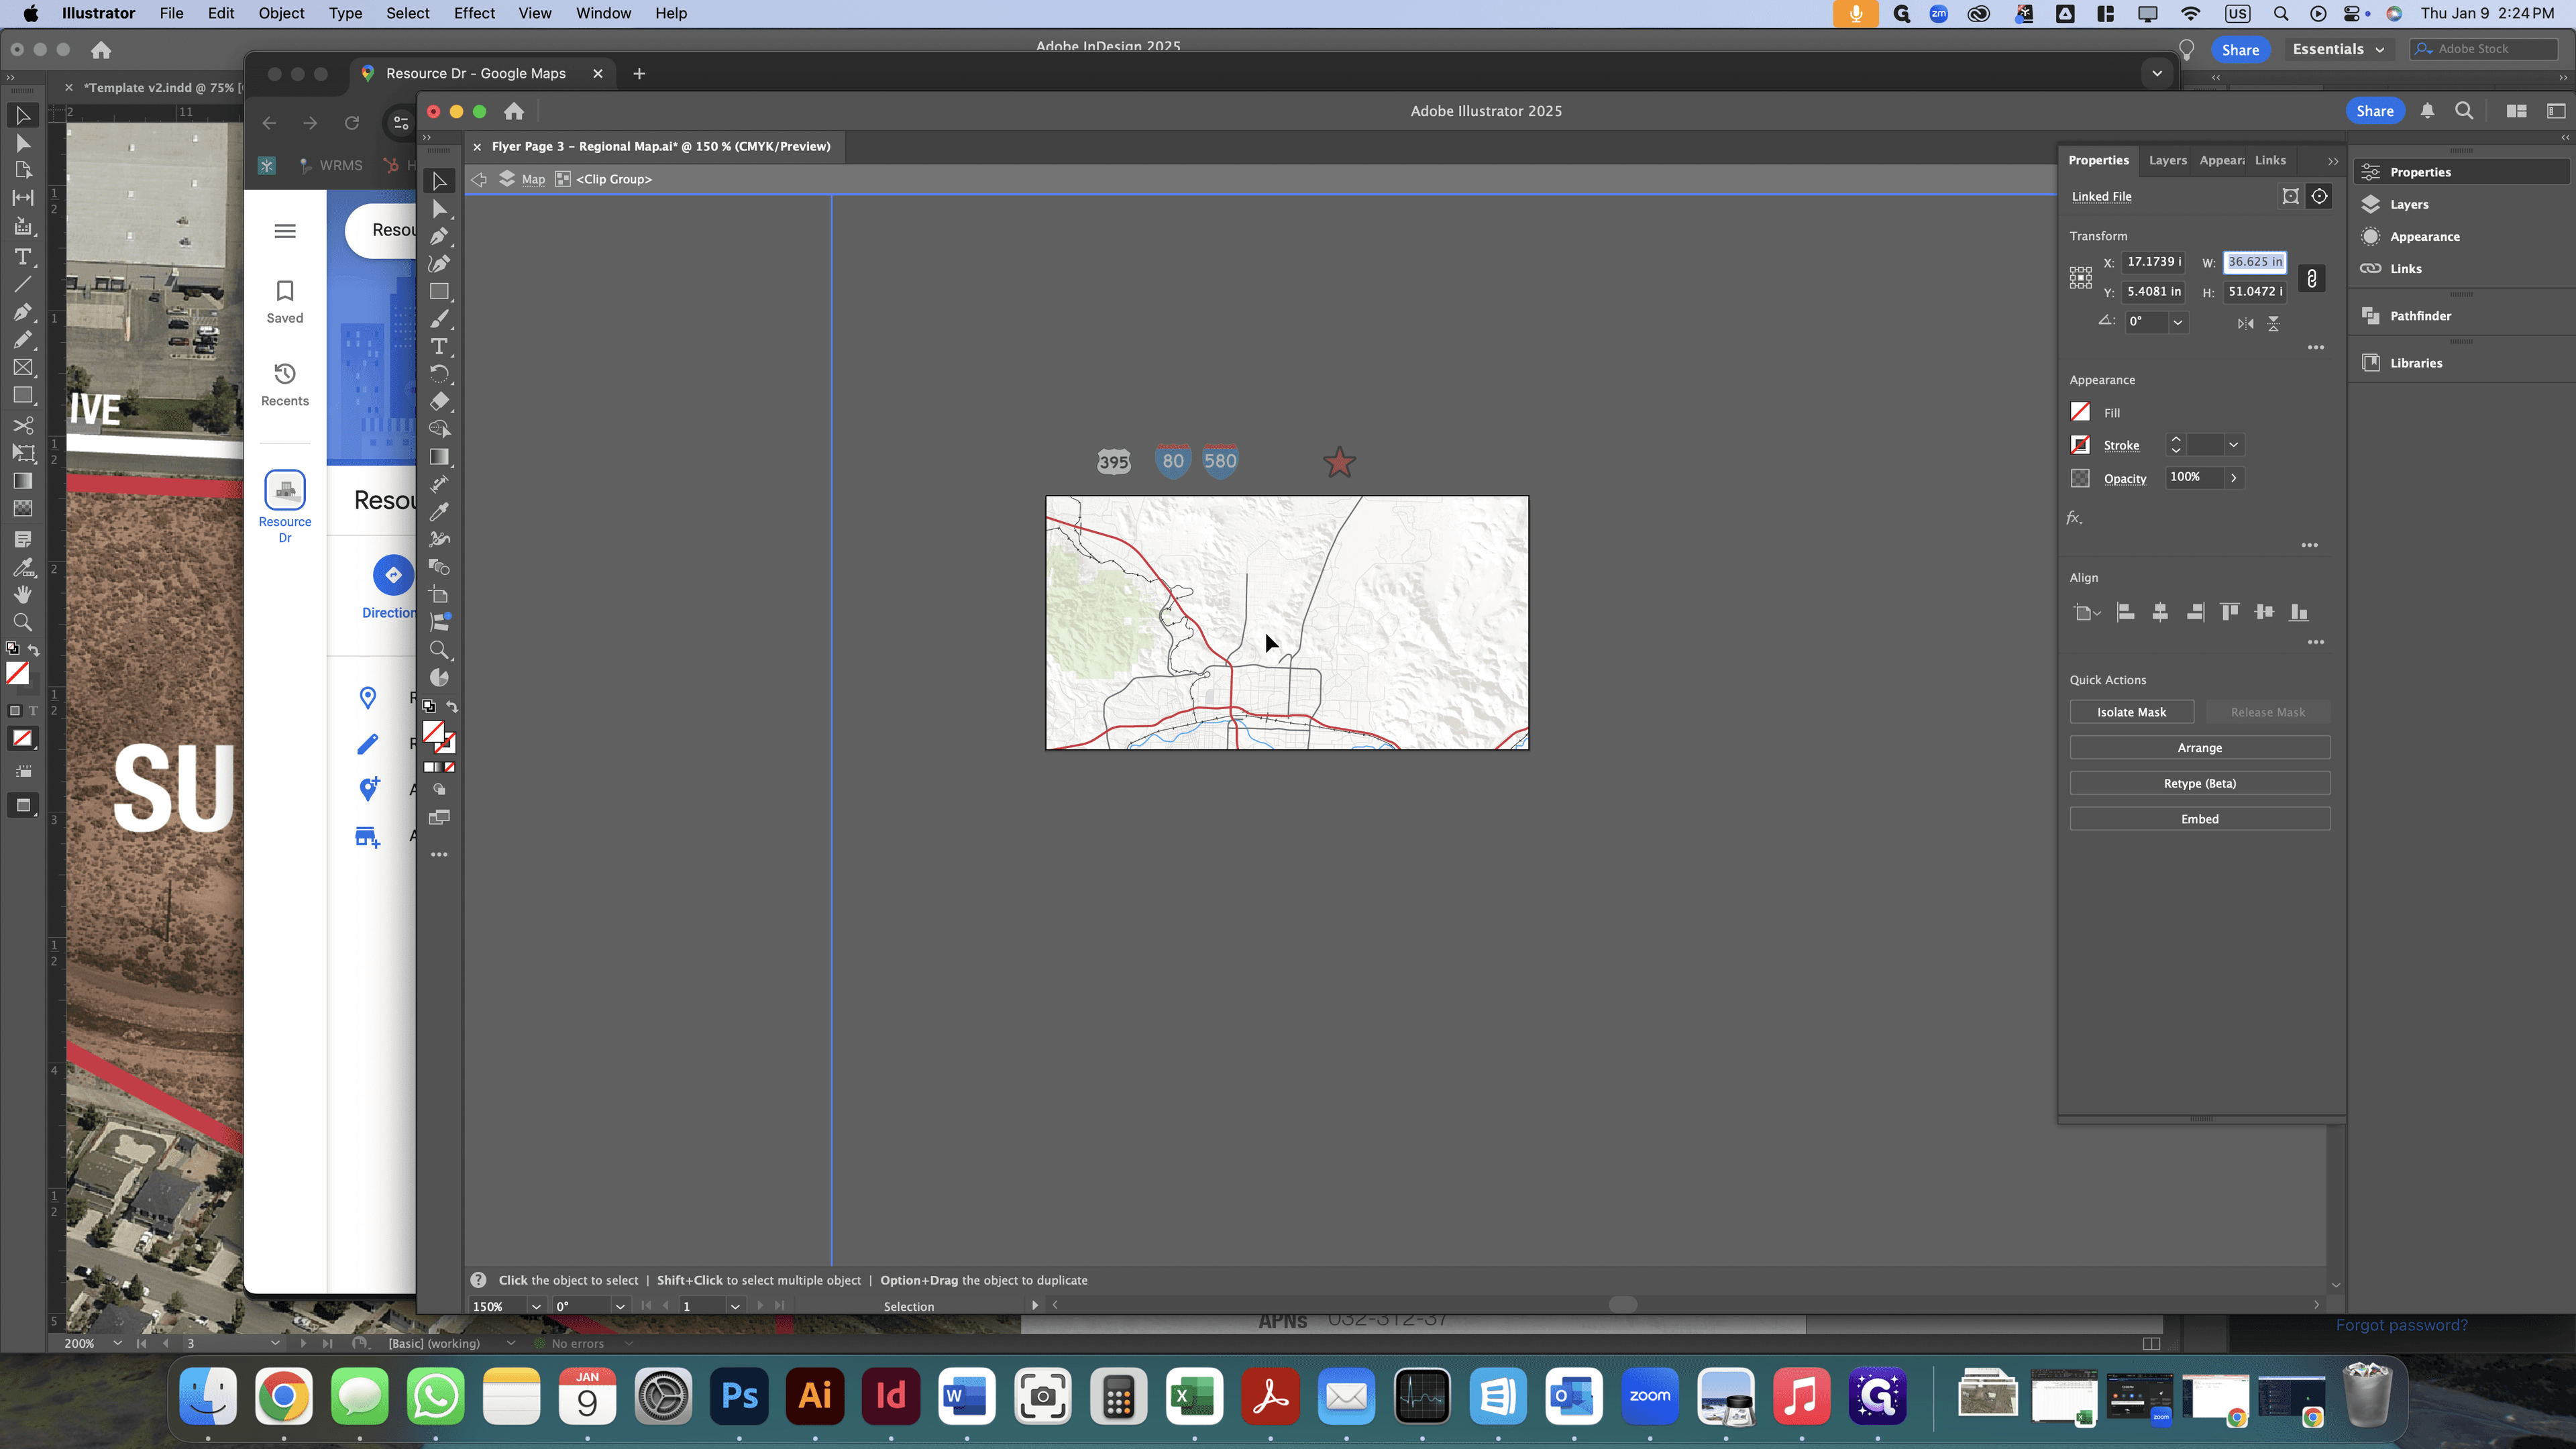Toggle the None fill mode button in toolbar
Viewport: 2576px width, 1449px height.
coord(449,767)
